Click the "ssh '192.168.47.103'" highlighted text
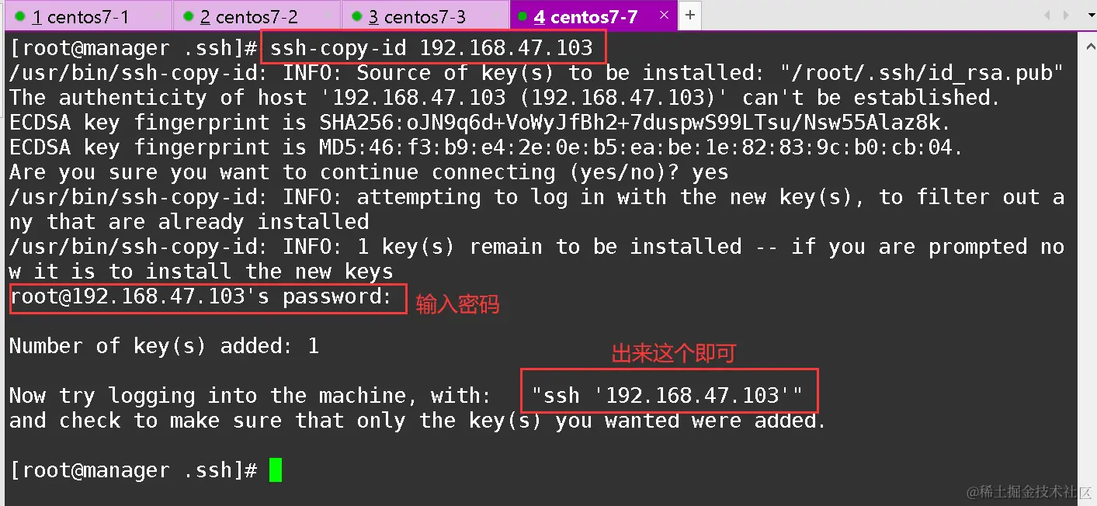 tap(668, 396)
